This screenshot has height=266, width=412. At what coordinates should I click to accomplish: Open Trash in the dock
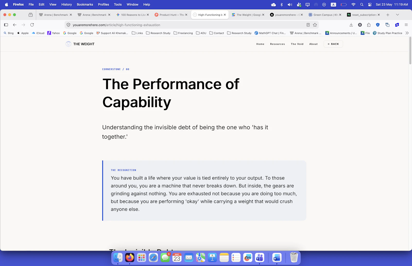tap(294, 258)
